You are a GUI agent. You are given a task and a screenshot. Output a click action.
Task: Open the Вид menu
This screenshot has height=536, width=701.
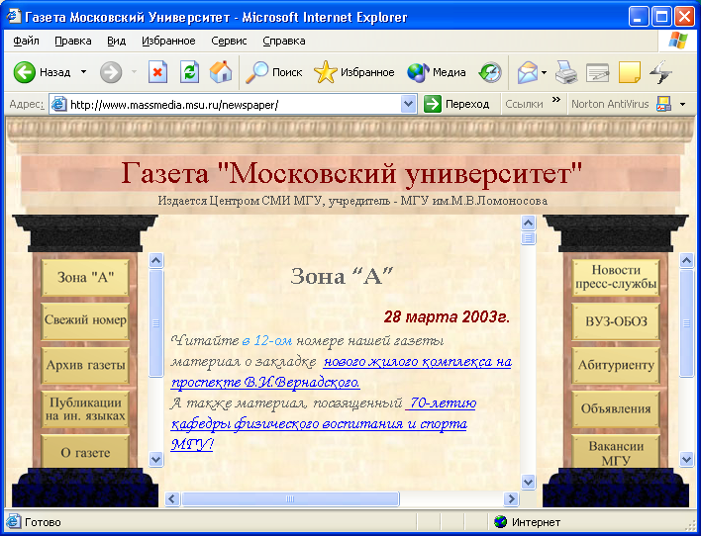116,42
